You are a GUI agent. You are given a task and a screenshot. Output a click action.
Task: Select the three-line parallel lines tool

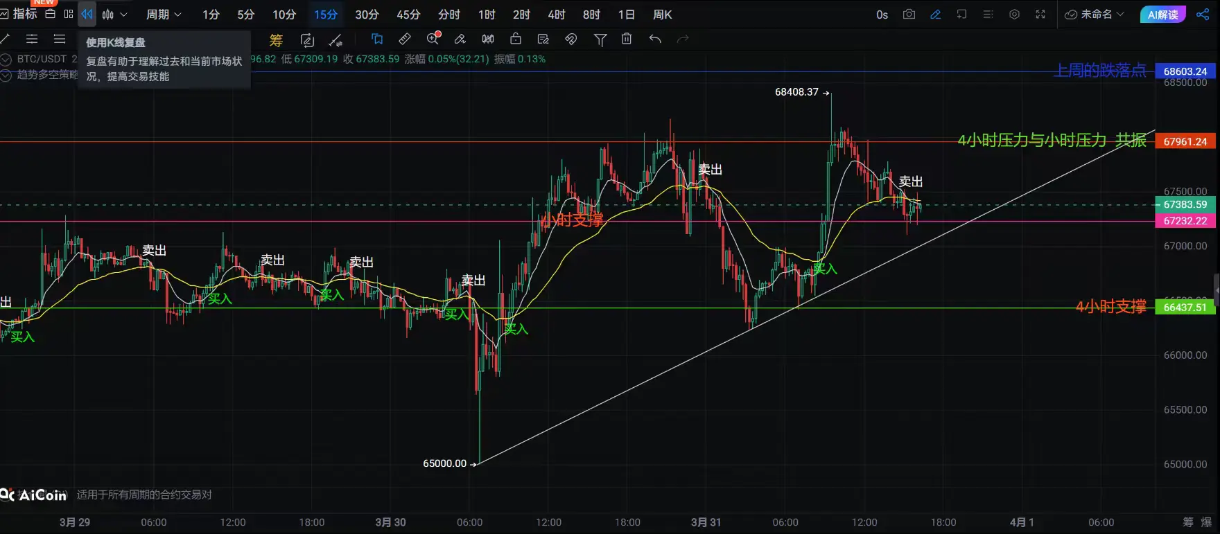60,39
